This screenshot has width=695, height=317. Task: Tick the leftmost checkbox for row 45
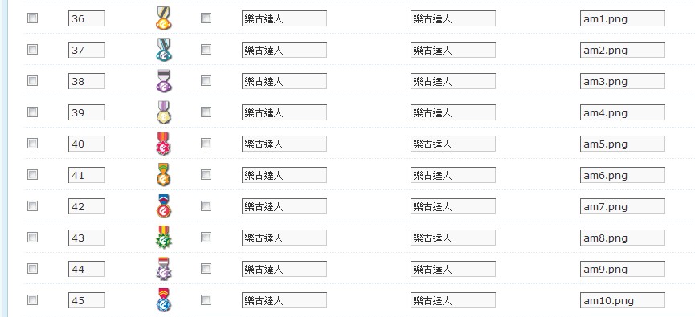(x=32, y=300)
